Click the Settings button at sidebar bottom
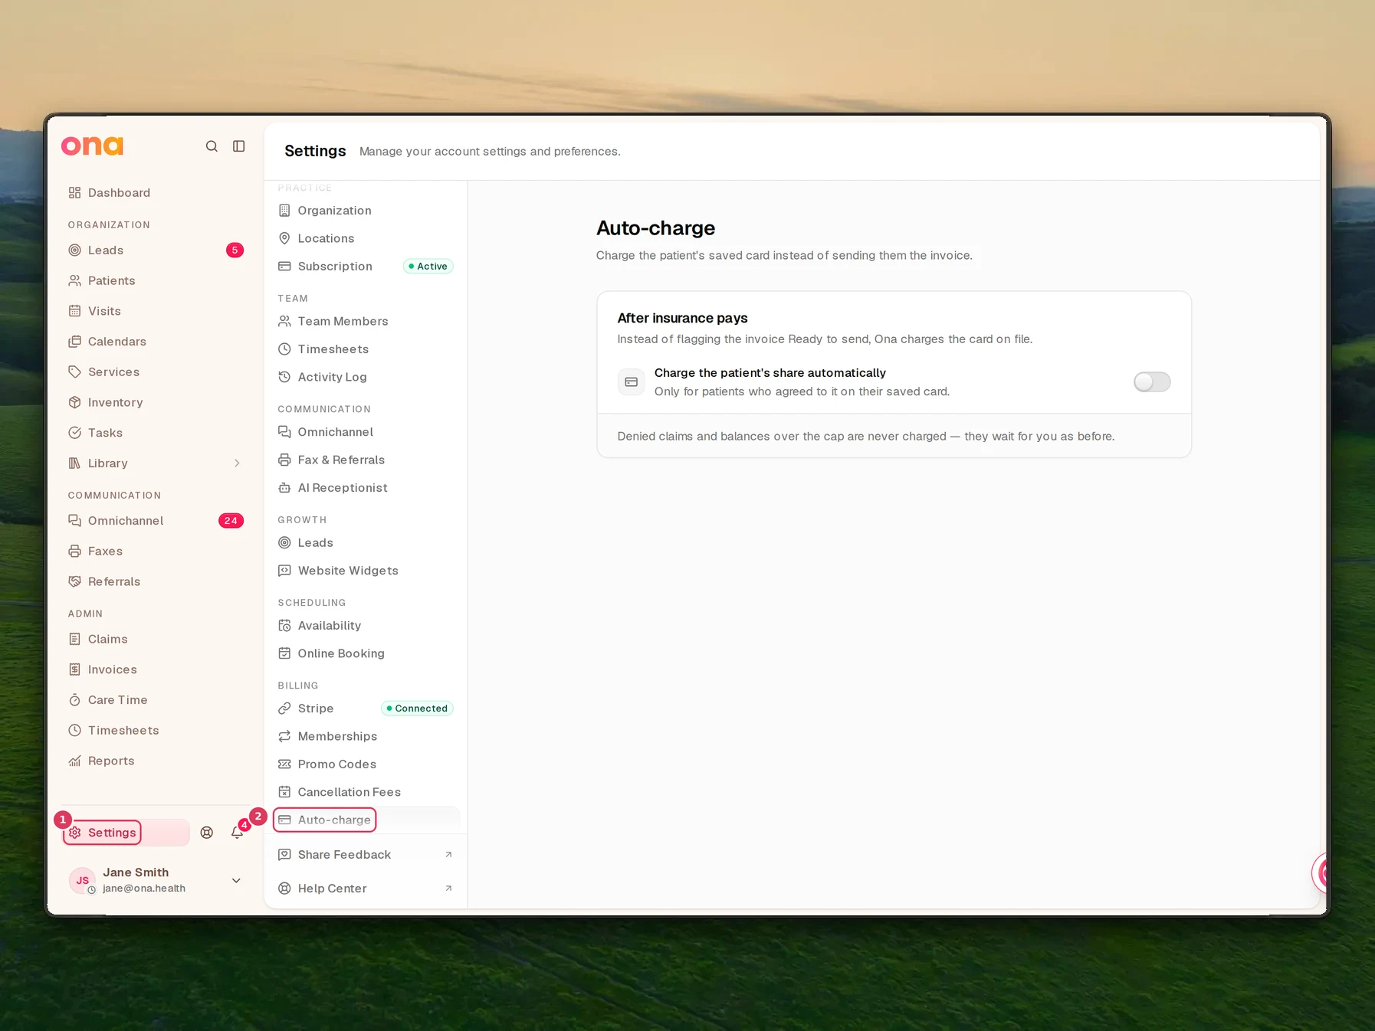1375x1031 pixels. 126,833
